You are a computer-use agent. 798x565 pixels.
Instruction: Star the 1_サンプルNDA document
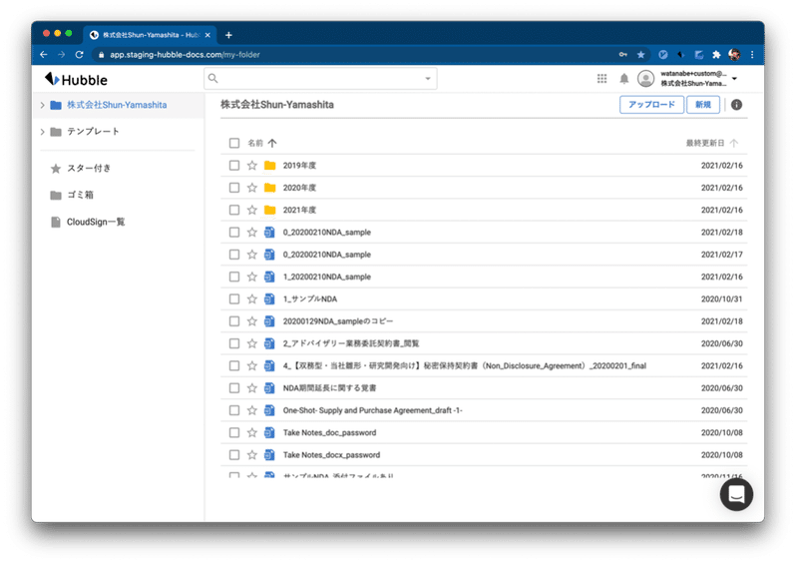pyautogui.click(x=252, y=299)
